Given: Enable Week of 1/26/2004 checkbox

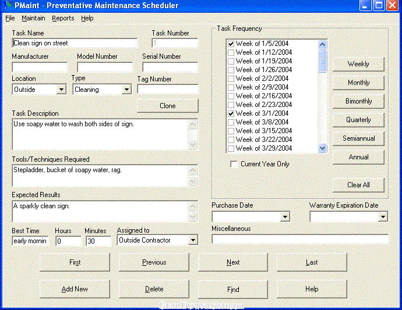Looking at the screenshot, I should coord(231,70).
